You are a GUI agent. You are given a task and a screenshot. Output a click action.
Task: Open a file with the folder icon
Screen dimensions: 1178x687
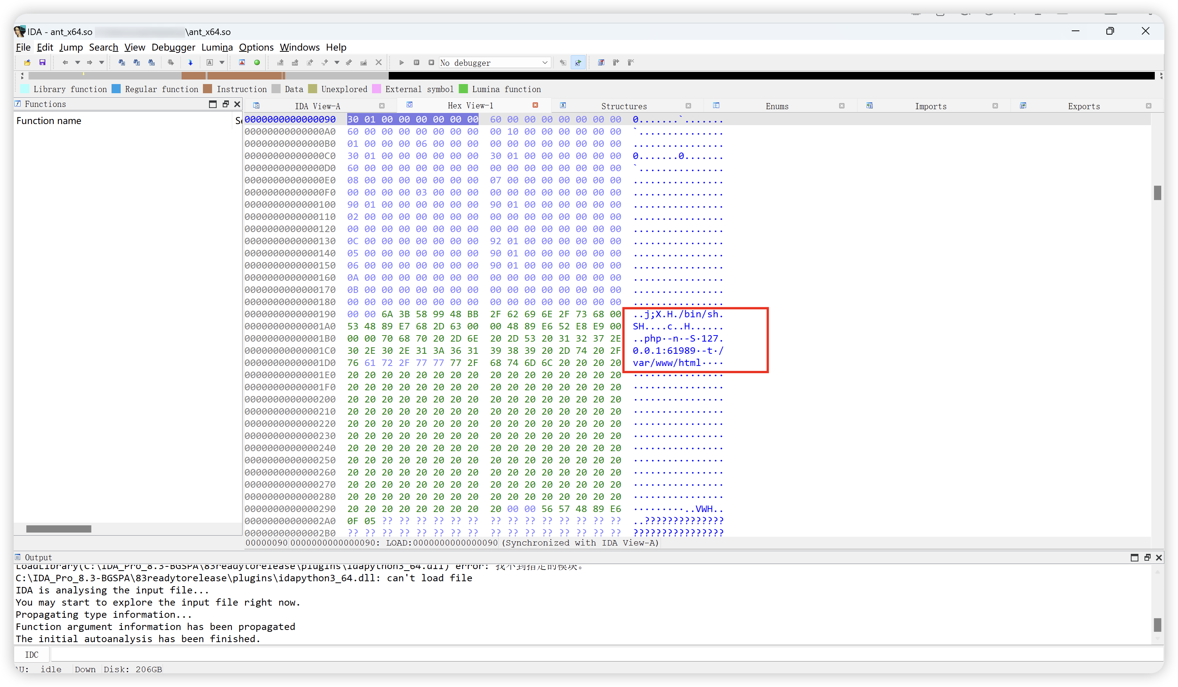click(x=27, y=62)
